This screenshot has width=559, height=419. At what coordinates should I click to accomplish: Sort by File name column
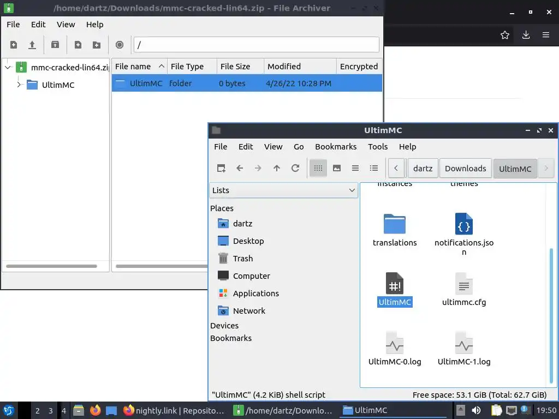[x=139, y=66]
